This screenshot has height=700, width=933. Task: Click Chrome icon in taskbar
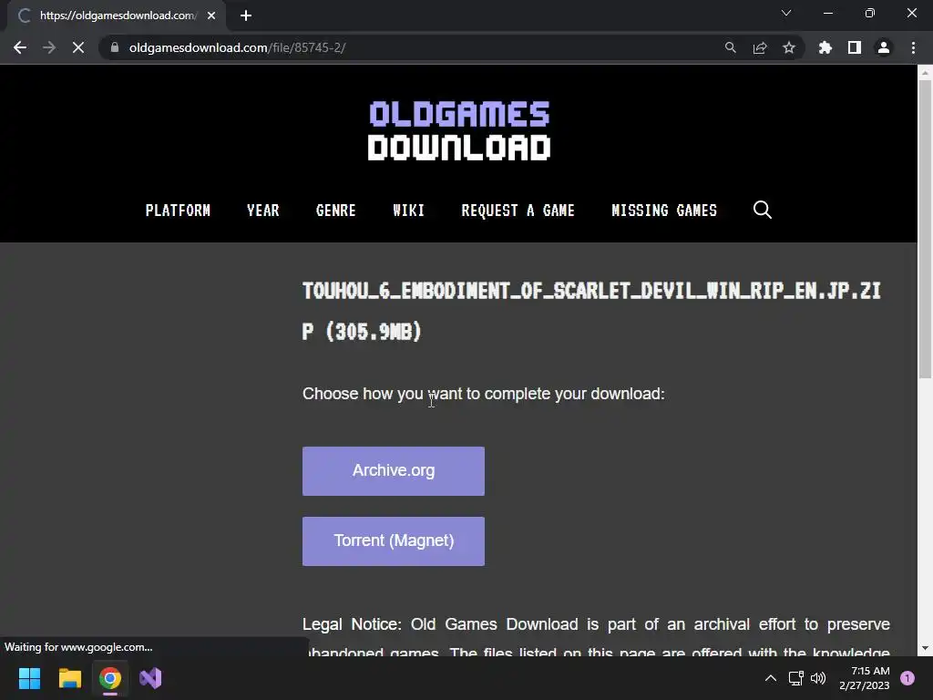(110, 678)
